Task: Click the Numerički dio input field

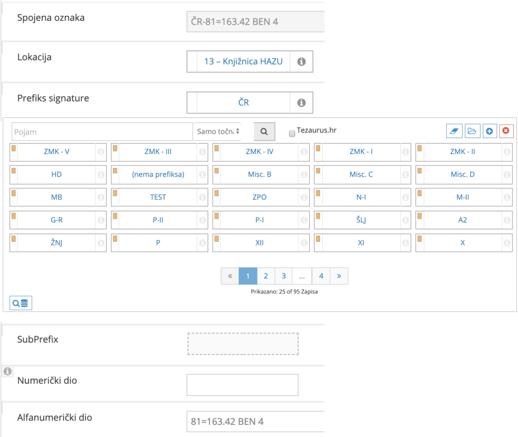Action: coord(242,385)
